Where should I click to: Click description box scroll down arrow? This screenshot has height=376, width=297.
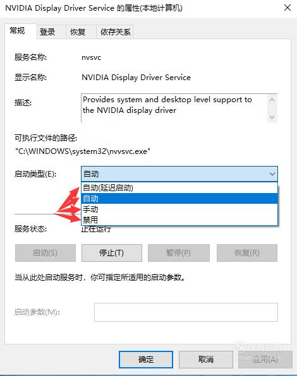coord(272,117)
